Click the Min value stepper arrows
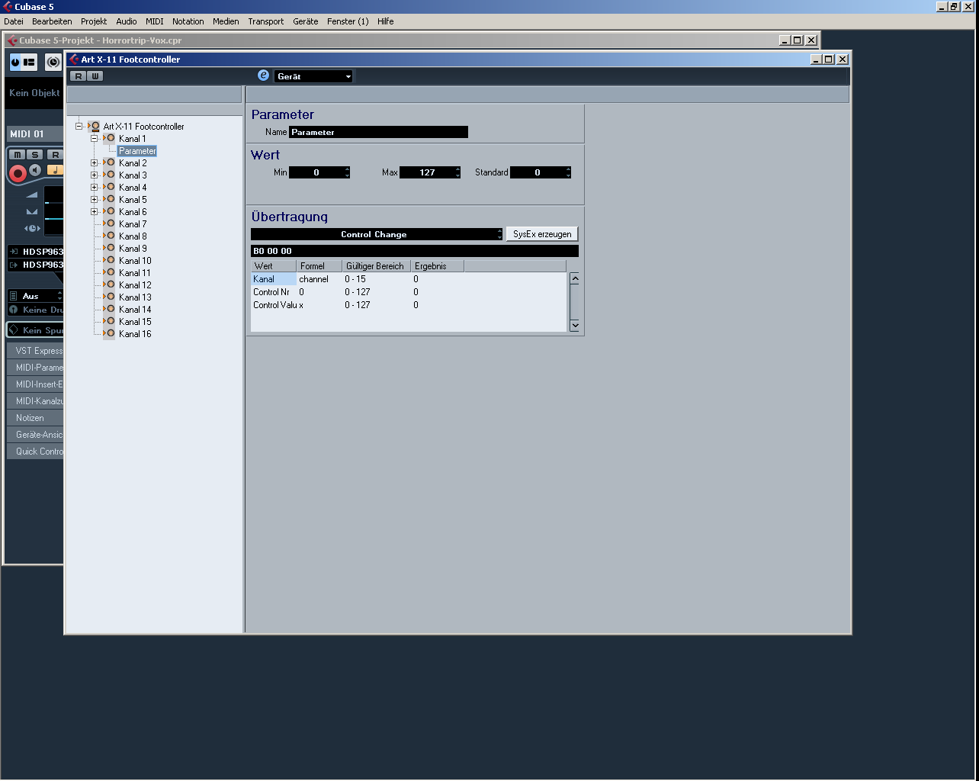 pyautogui.click(x=347, y=172)
